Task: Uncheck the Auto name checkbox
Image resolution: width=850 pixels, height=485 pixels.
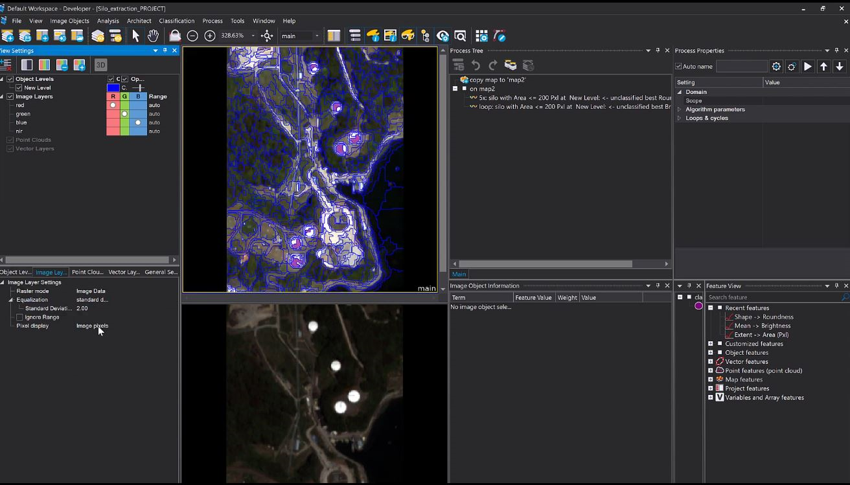Action: pos(678,66)
